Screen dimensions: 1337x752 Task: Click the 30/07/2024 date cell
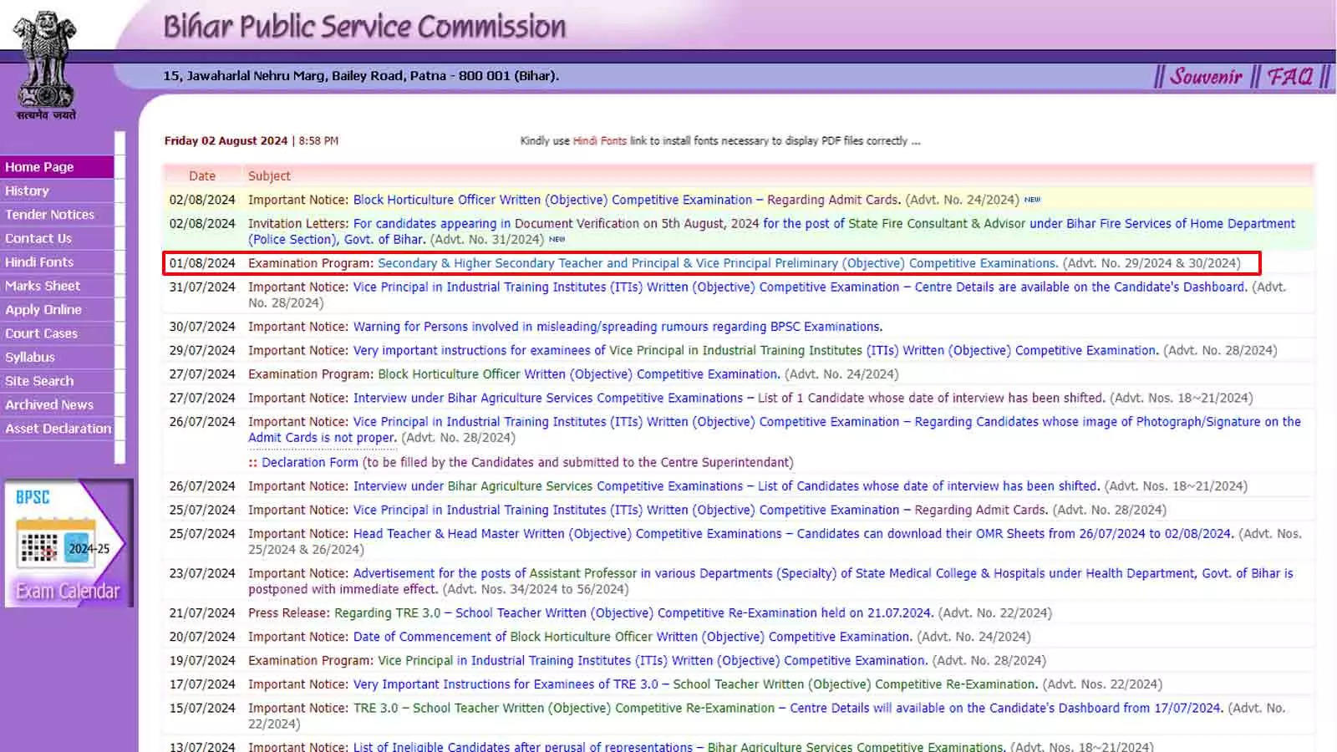[202, 327]
